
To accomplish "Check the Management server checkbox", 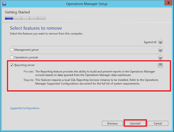I will point(12,50).
